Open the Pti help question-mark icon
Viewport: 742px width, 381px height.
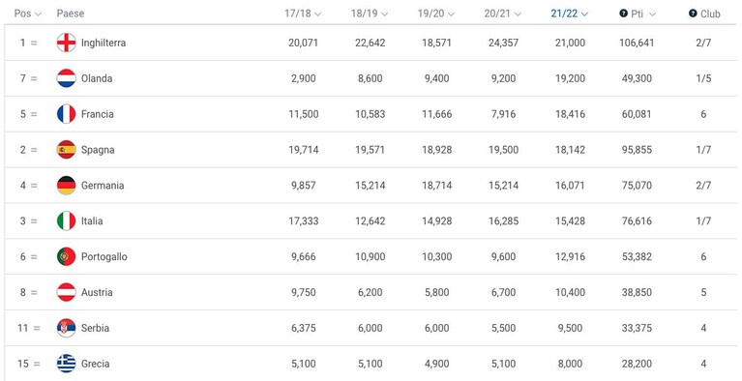coord(623,14)
